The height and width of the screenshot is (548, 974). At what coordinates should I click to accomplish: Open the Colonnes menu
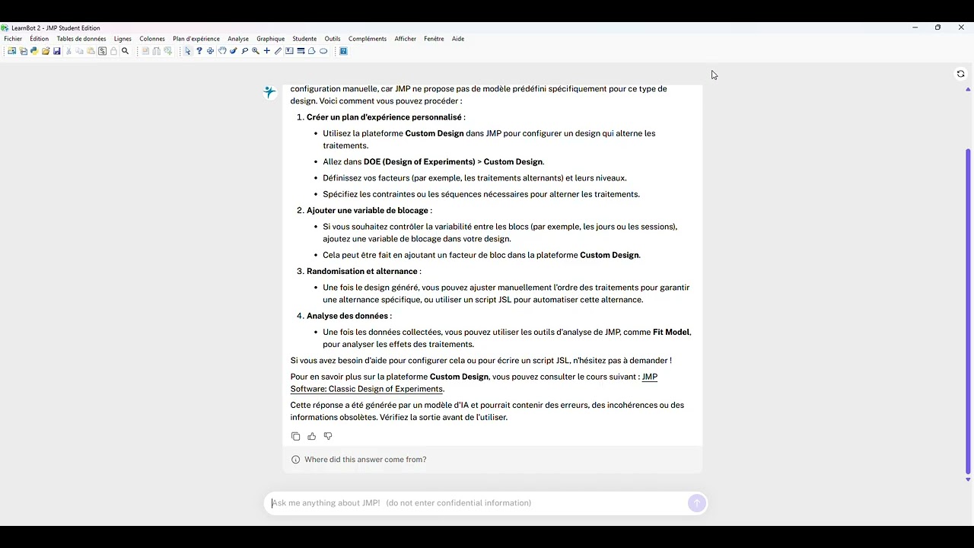(x=152, y=39)
